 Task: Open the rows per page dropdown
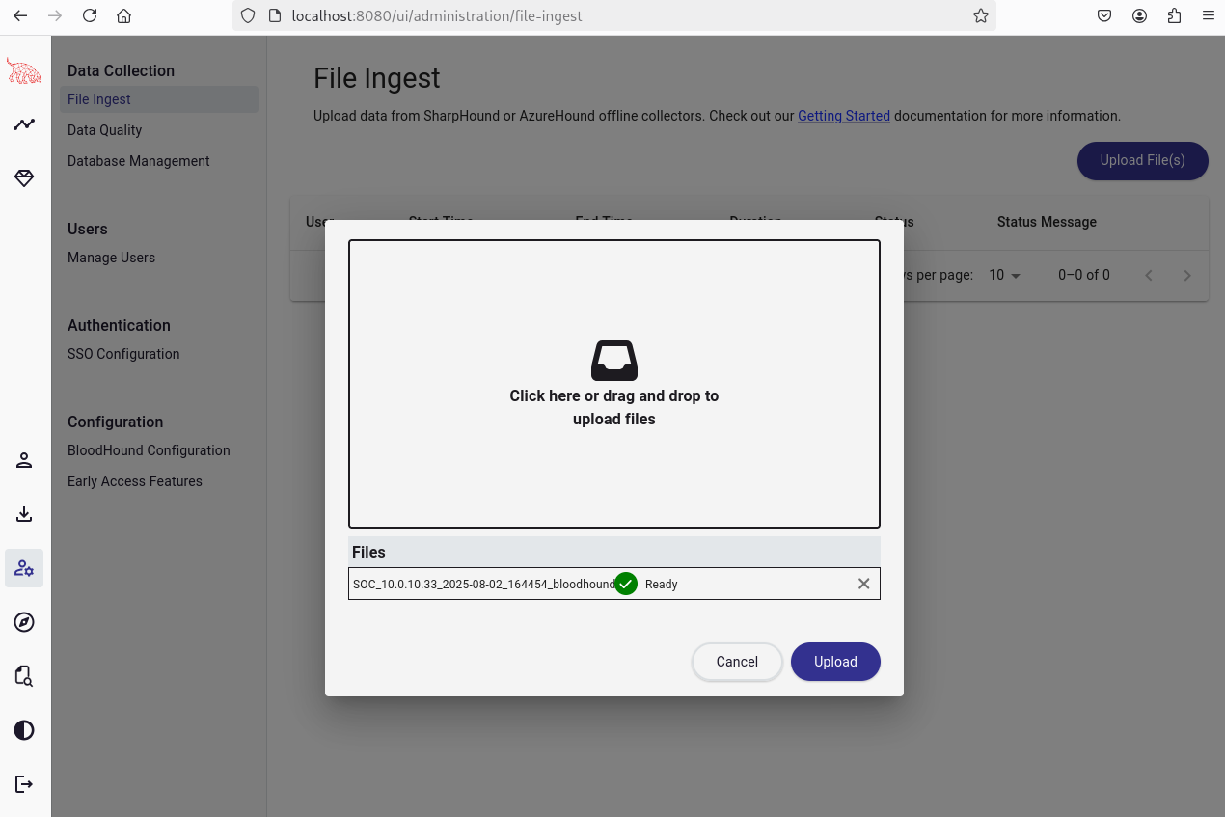(x=1005, y=275)
